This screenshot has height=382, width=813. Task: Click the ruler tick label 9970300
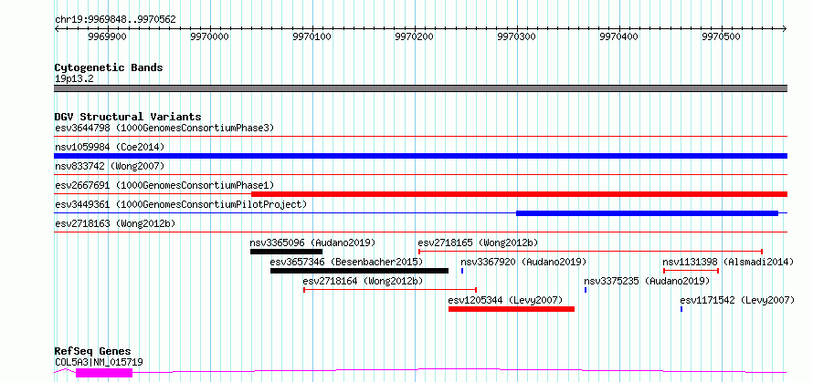pyautogui.click(x=516, y=36)
